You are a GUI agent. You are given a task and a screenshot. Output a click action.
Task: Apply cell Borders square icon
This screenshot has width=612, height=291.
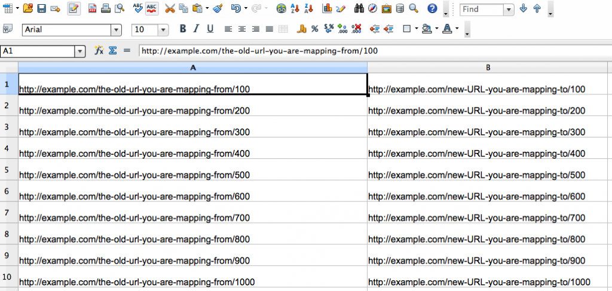click(x=406, y=29)
